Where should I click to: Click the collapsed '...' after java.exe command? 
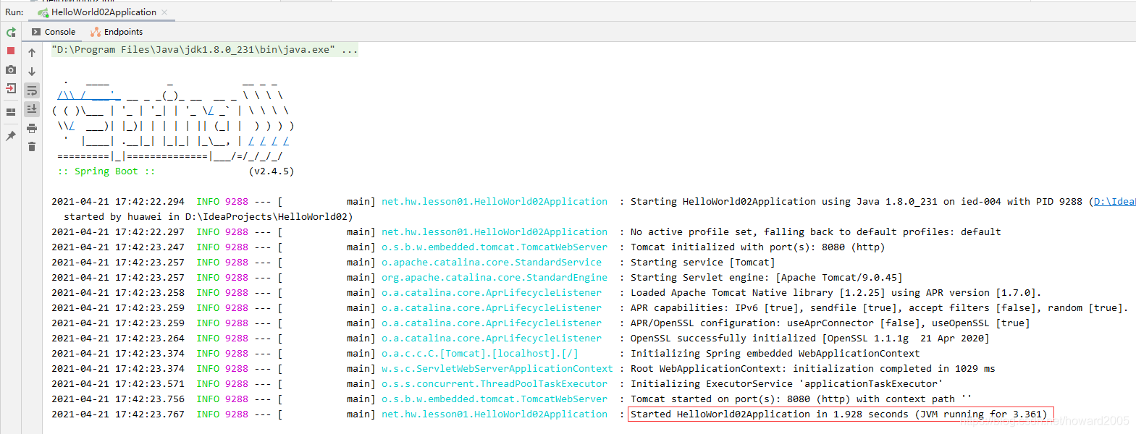click(x=350, y=50)
